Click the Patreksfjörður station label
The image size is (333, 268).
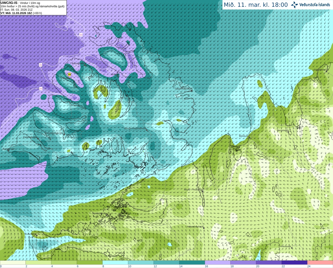point(30,137)
